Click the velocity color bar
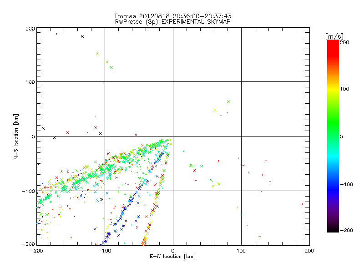The height and width of the screenshot is (273, 364). pos(333,136)
